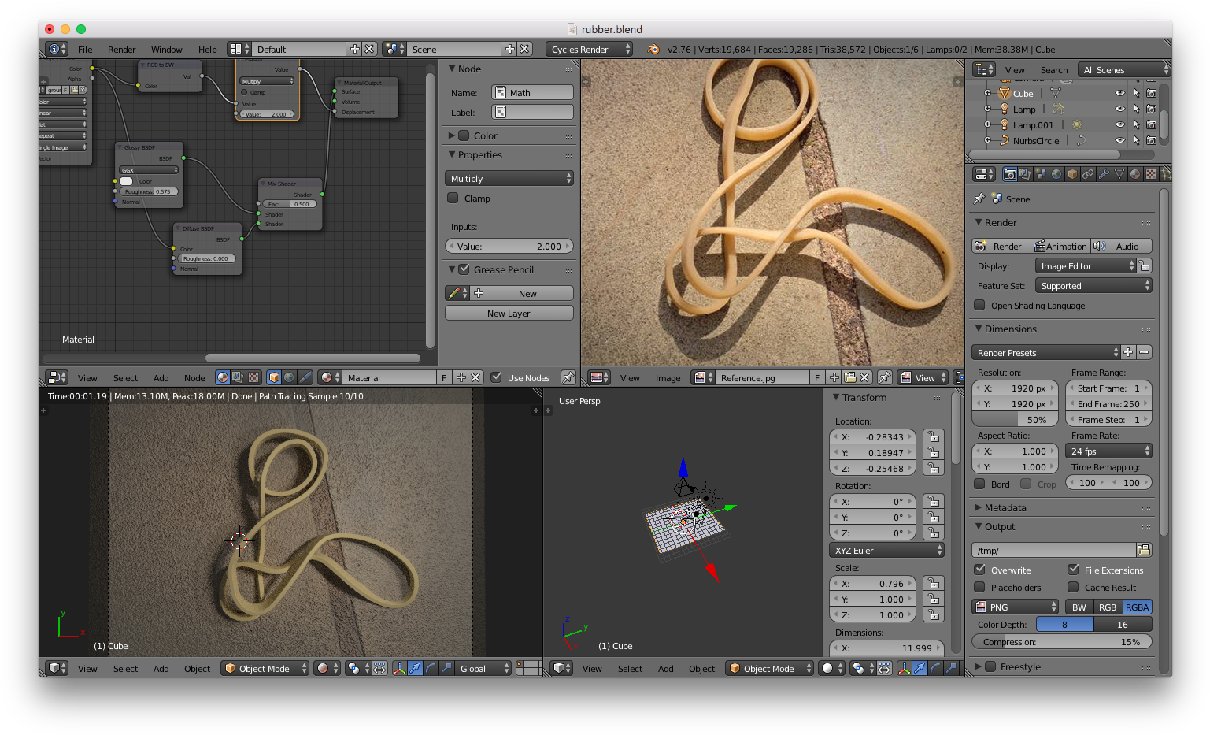Viewport: 1210px width, 735px height.
Task: Toggle visibility of the Lamp object eye icon
Action: point(1120,109)
